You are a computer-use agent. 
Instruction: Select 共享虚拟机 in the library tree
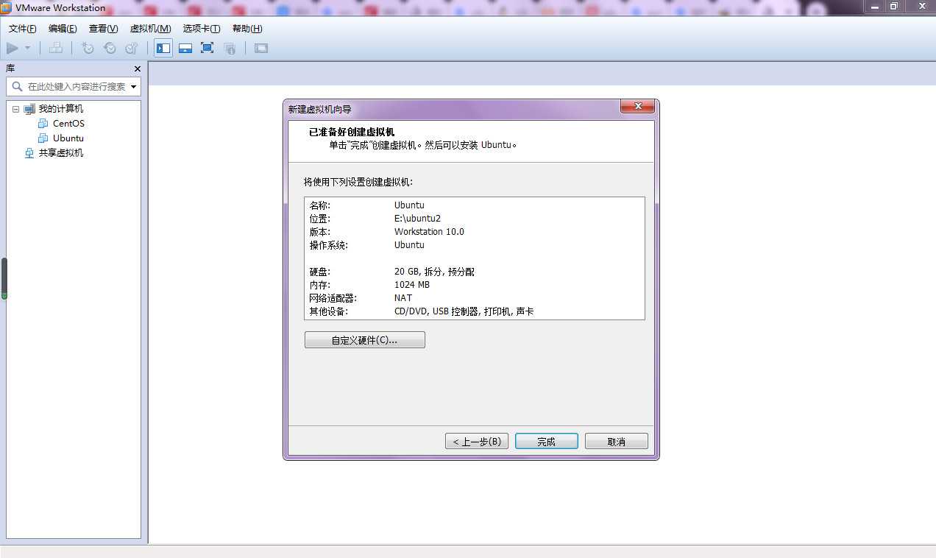click(61, 153)
